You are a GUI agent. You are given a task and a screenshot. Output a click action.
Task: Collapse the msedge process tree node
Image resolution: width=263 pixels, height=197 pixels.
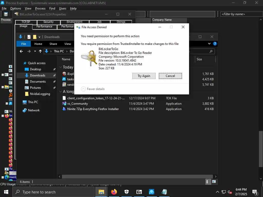(3, 177)
